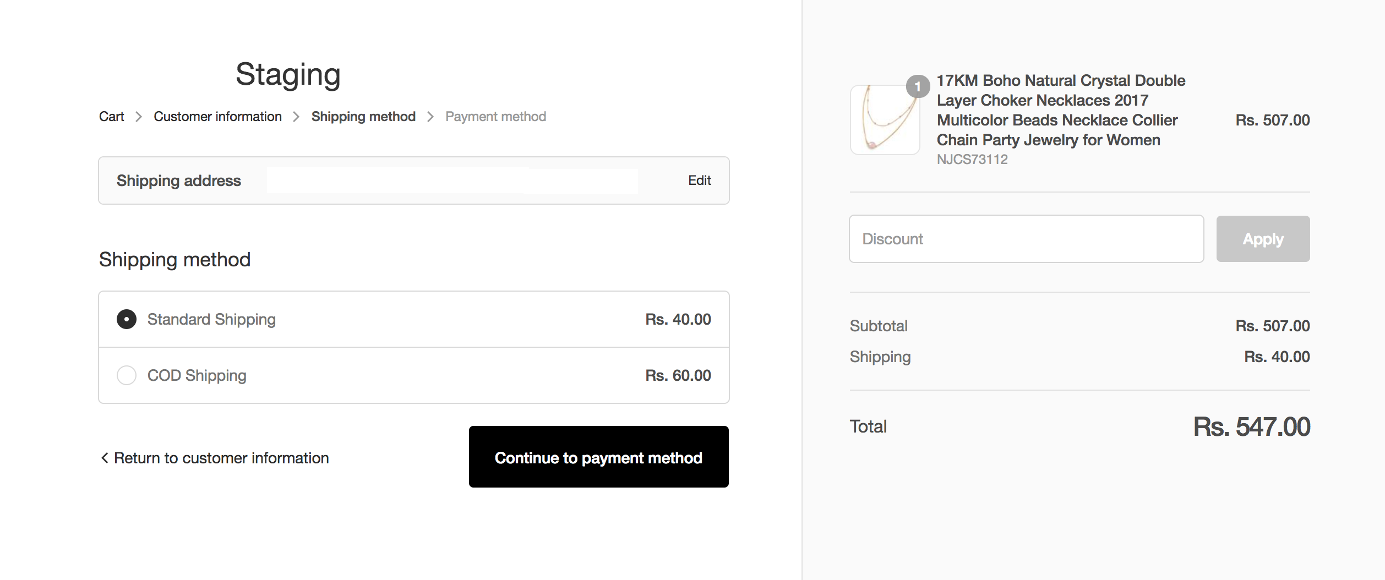Click the quantity badge on product thumbnail
Viewport: 1385px width, 580px height.
918,86
